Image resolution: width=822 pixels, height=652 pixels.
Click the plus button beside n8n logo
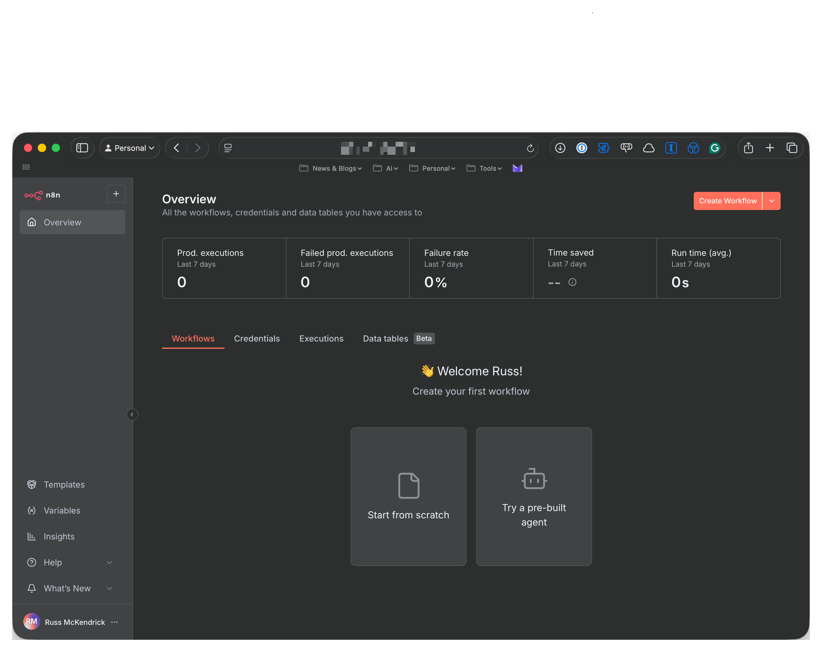tap(116, 194)
